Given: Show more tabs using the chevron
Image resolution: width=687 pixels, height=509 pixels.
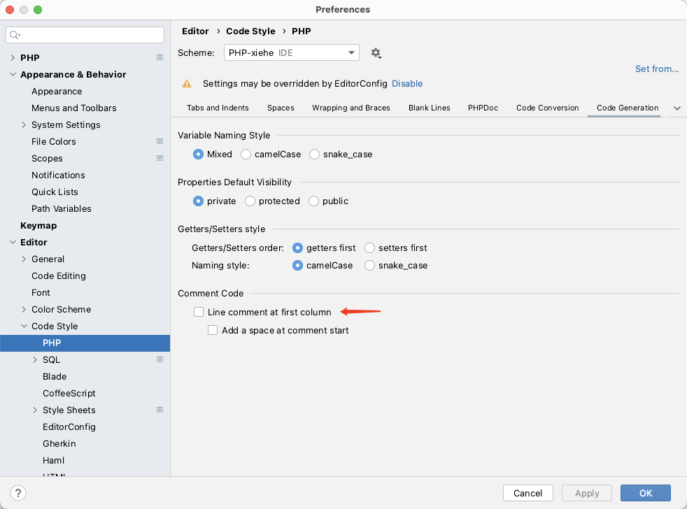Looking at the screenshot, I should coord(677,108).
